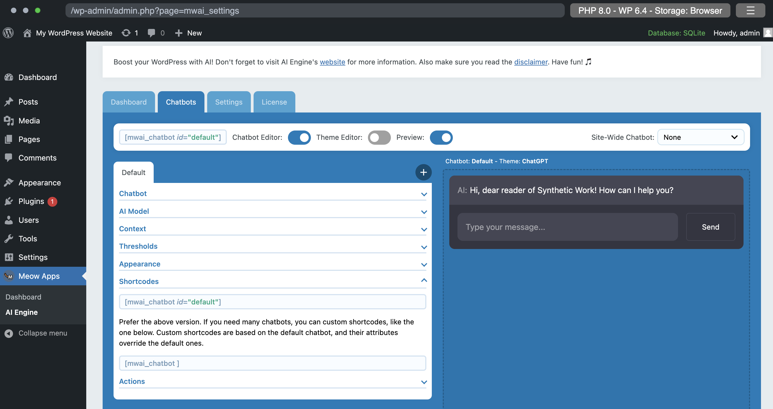The width and height of the screenshot is (773, 409).
Task: Switch to the plugin Dashboard tab
Action: (129, 102)
